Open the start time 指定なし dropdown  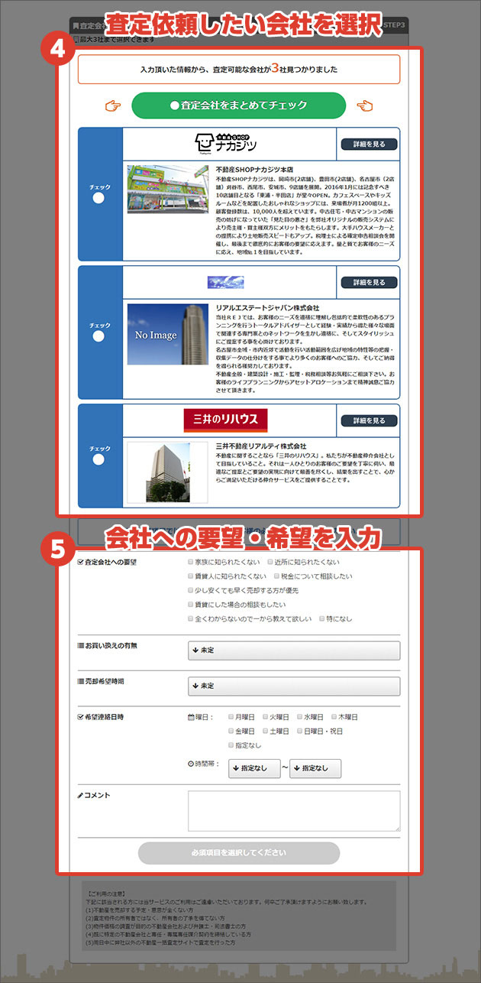point(254,768)
